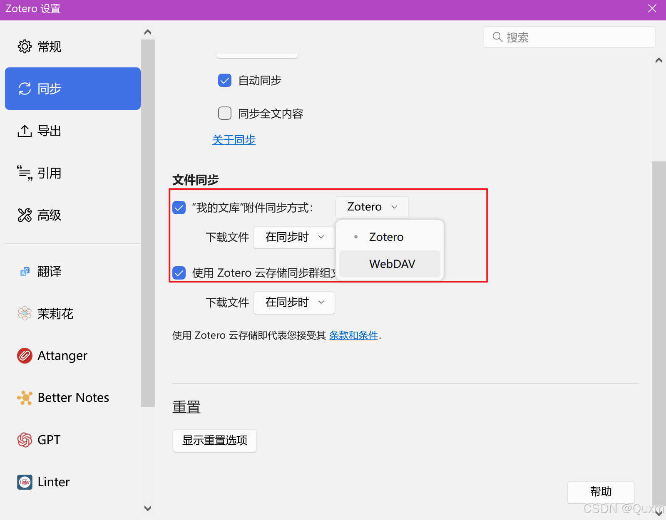Click the sync arrows icon in sidebar
This screenshot has height=520, width=666.
(x=25, y=89)
